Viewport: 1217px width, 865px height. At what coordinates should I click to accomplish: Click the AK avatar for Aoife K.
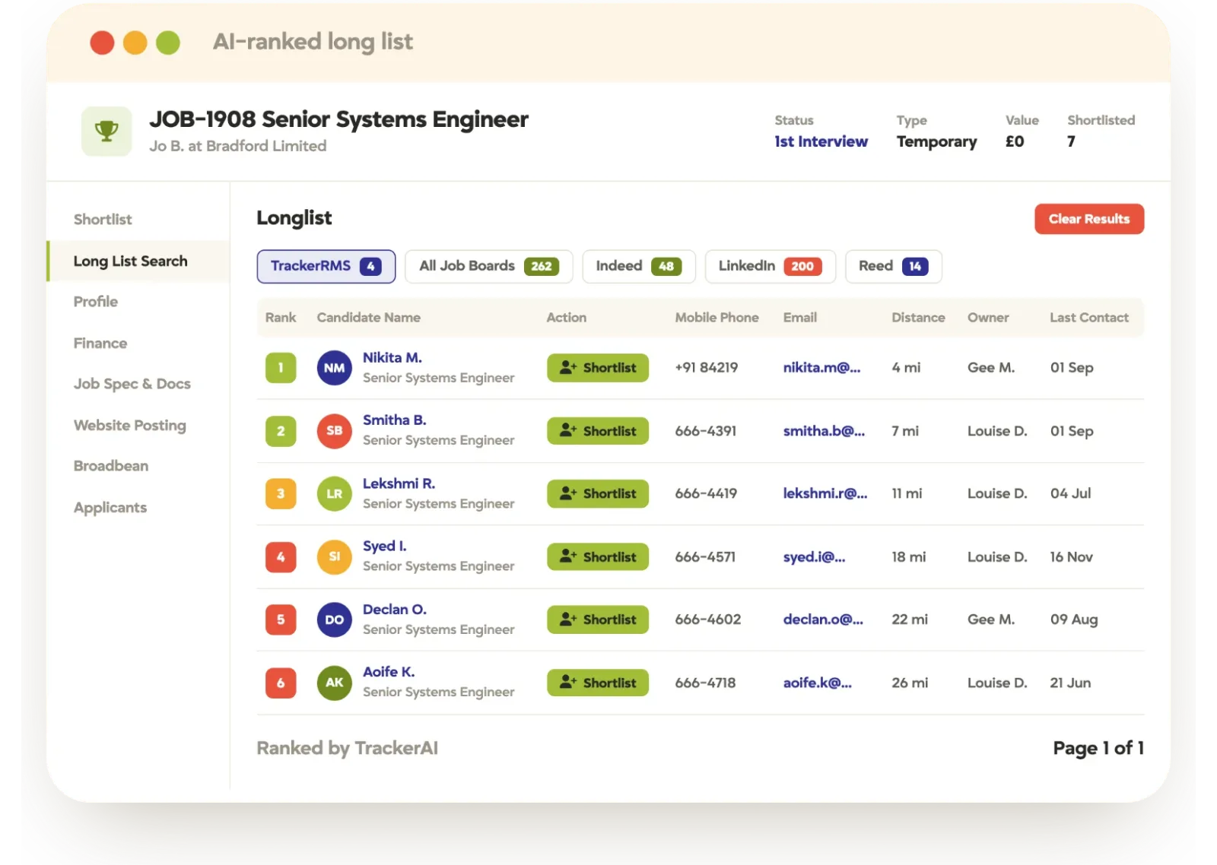[x=334, y=683]
